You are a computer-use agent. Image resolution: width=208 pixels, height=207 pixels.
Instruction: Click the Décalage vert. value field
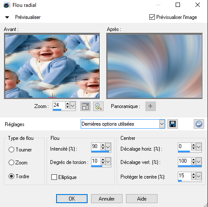pos(185,161)
